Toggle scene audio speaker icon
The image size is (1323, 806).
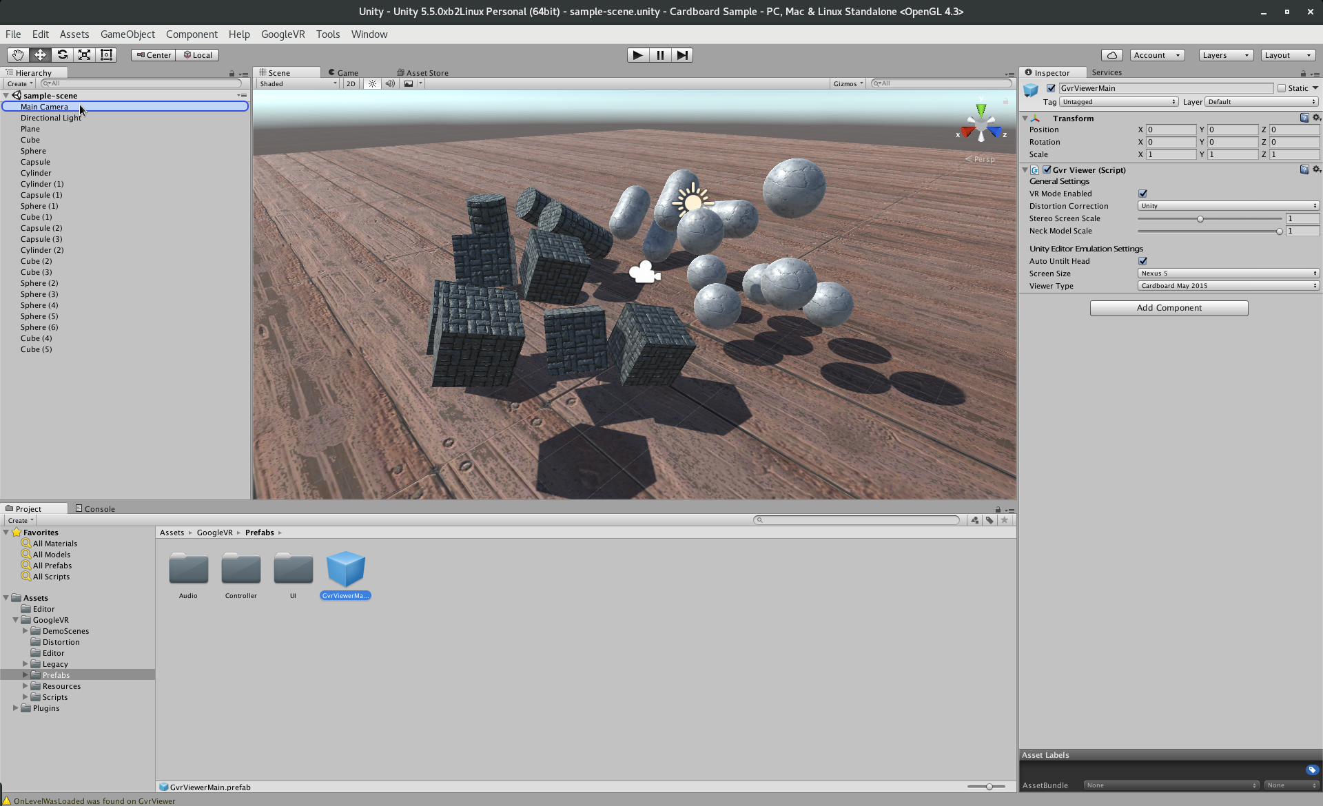point(390,83)
